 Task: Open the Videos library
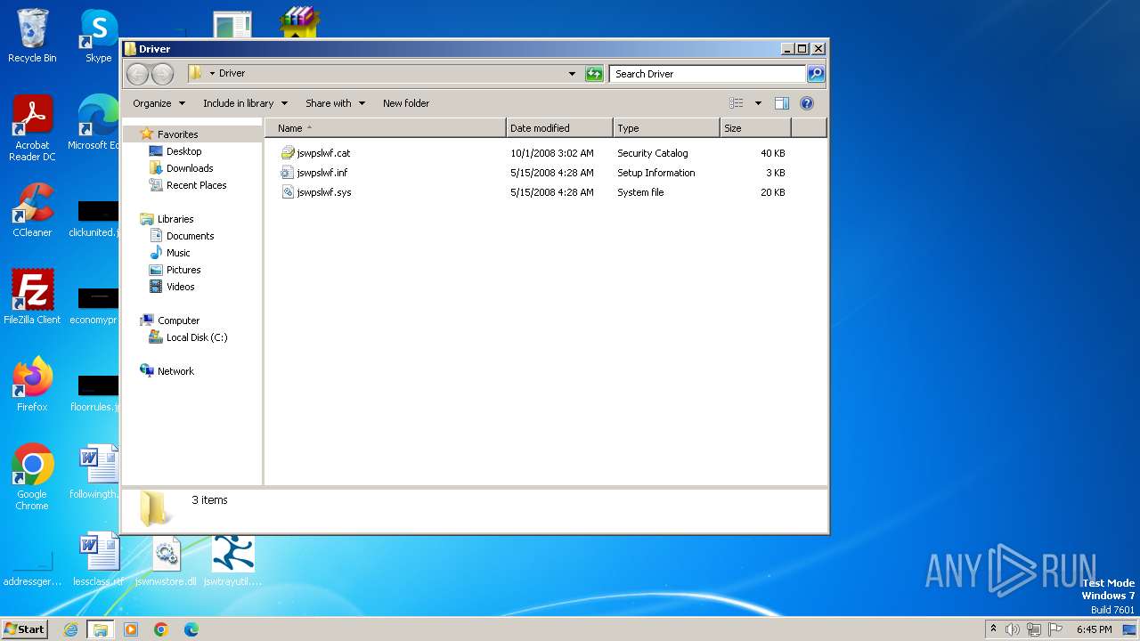[180, 287]
